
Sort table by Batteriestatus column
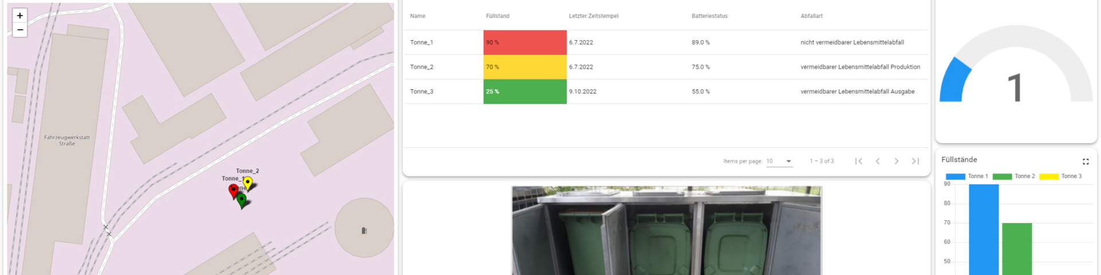coord(709,16)
